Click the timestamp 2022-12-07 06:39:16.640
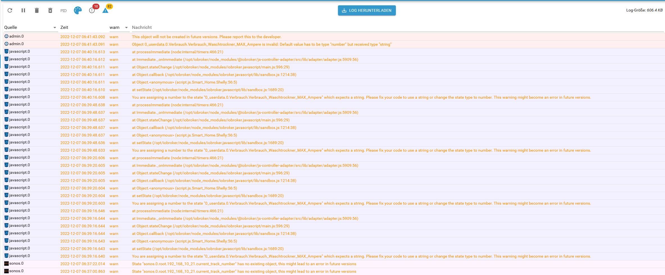Image resolution: width=665 pixels, height=275 pixels. click(x=83, y=256)
